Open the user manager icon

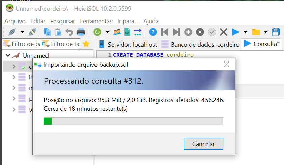tap(117, 32)
